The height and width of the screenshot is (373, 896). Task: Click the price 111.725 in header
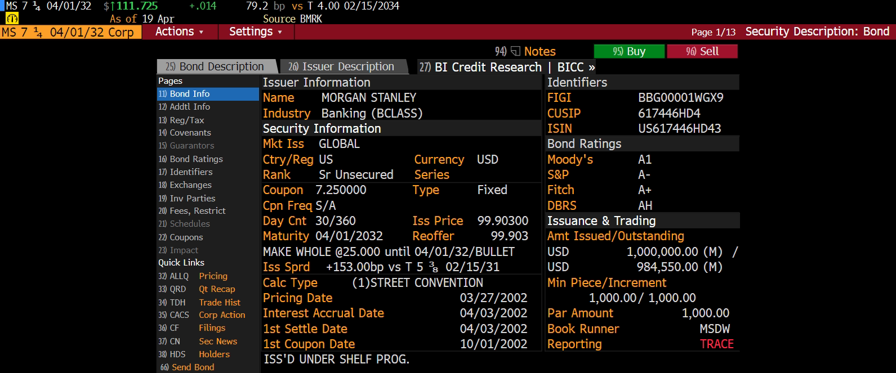137,6
